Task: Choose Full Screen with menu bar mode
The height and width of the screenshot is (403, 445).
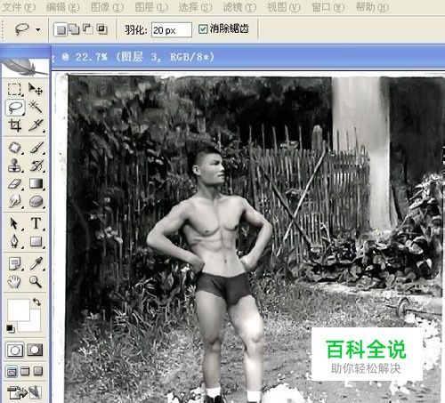Action: coord(25,371)
